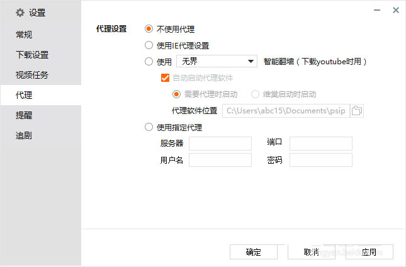Viewport: 406px width, 267px height.
Task: Close the settings dialog
Action: point(396,10)
